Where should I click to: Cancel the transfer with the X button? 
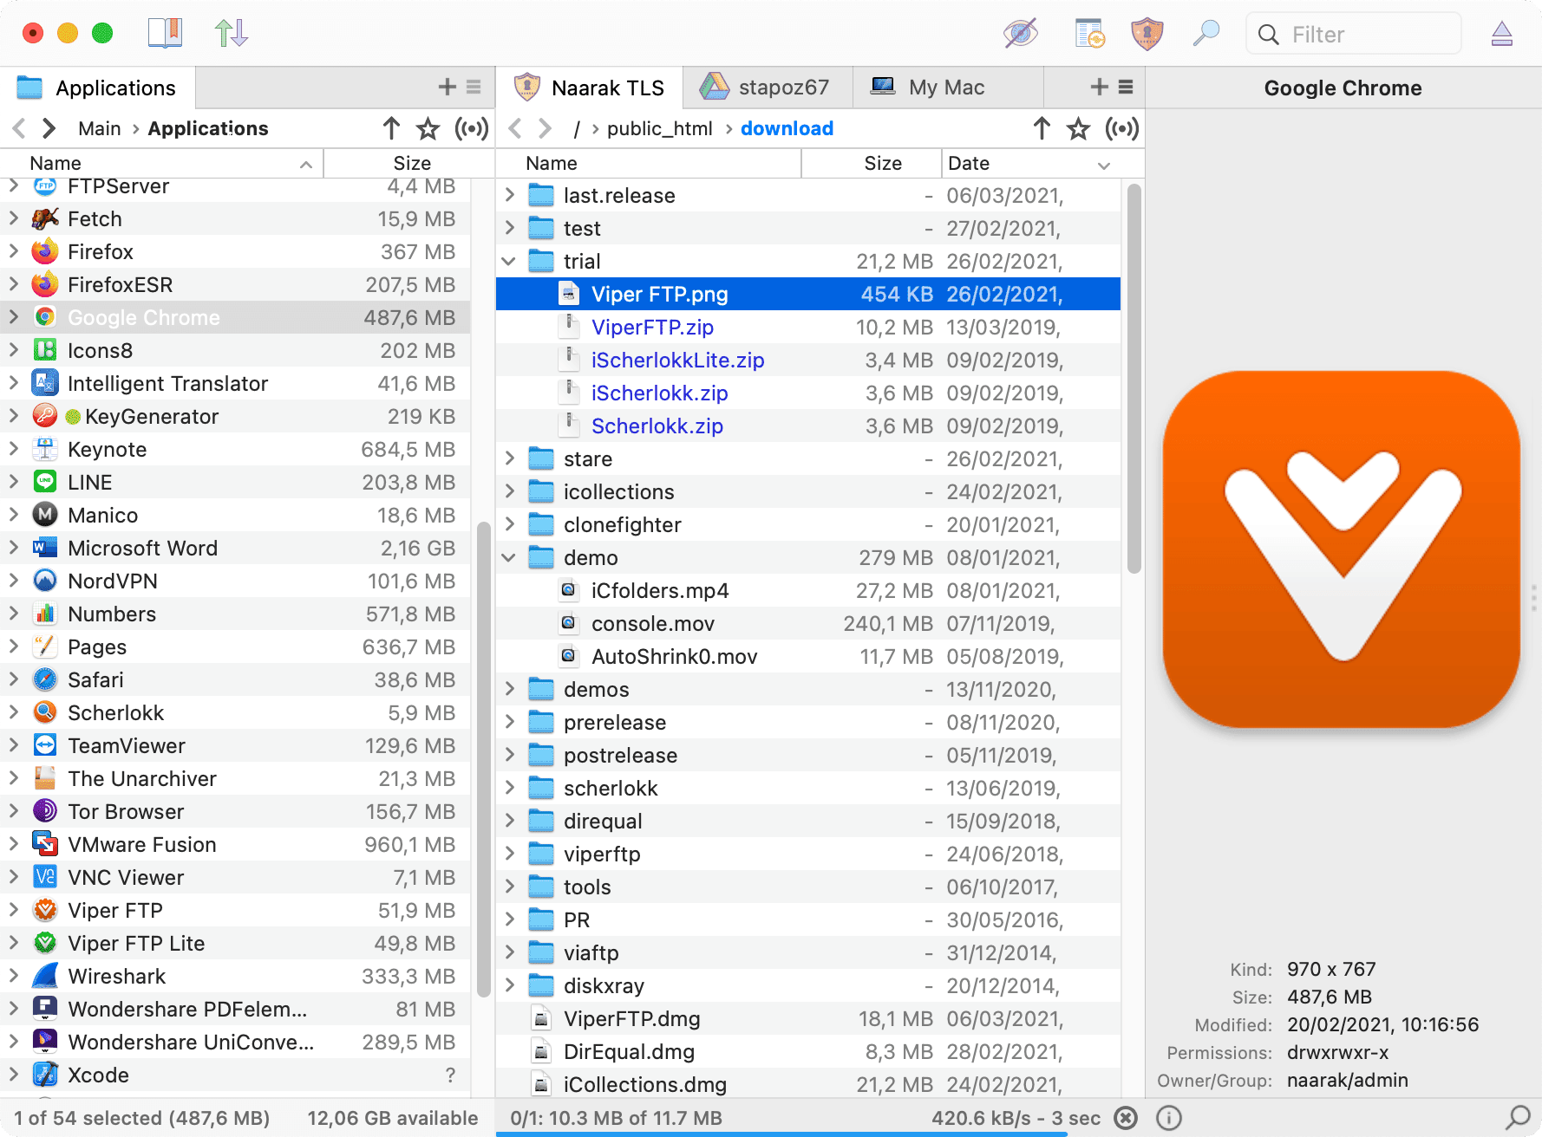(1126, 1118)
